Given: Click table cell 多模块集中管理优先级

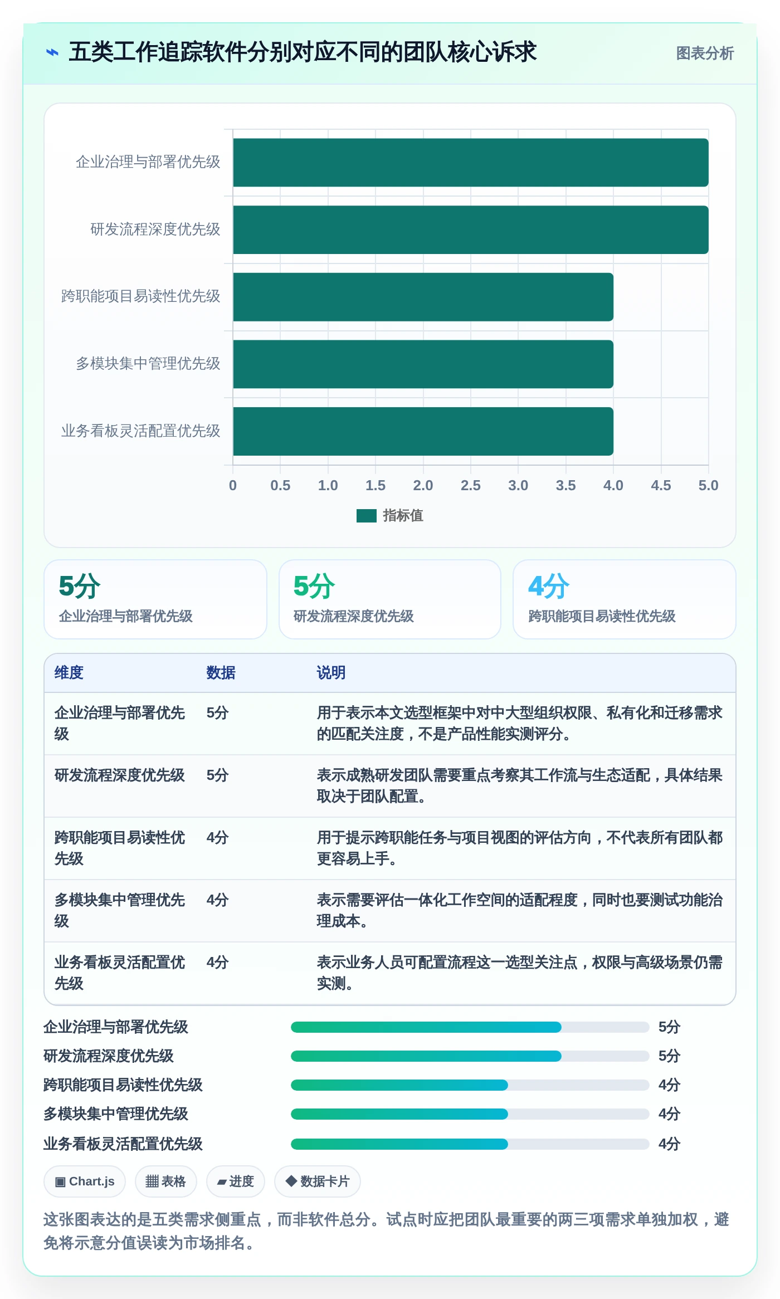Looking at the screenshot, I should (120, 911).
